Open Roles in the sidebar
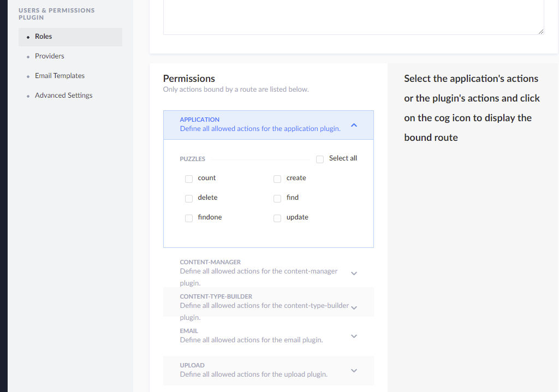Viewport: 559px width, 392px height. [44, 37]
